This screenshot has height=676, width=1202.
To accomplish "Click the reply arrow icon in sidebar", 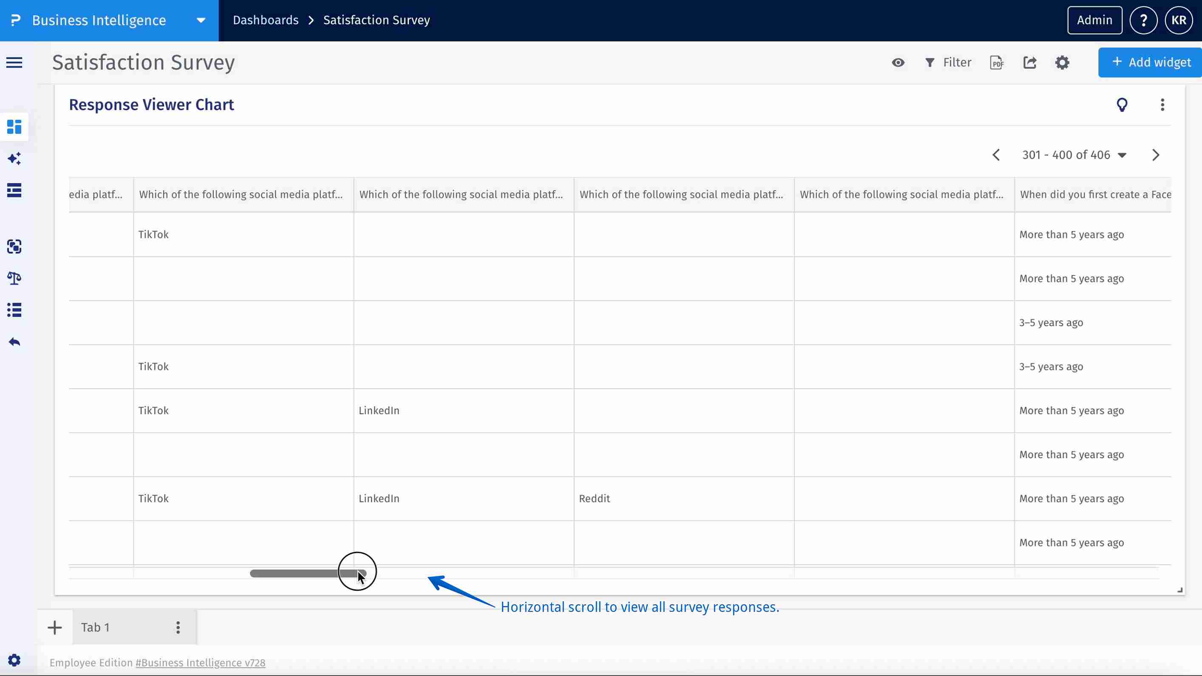I will 14,342.
